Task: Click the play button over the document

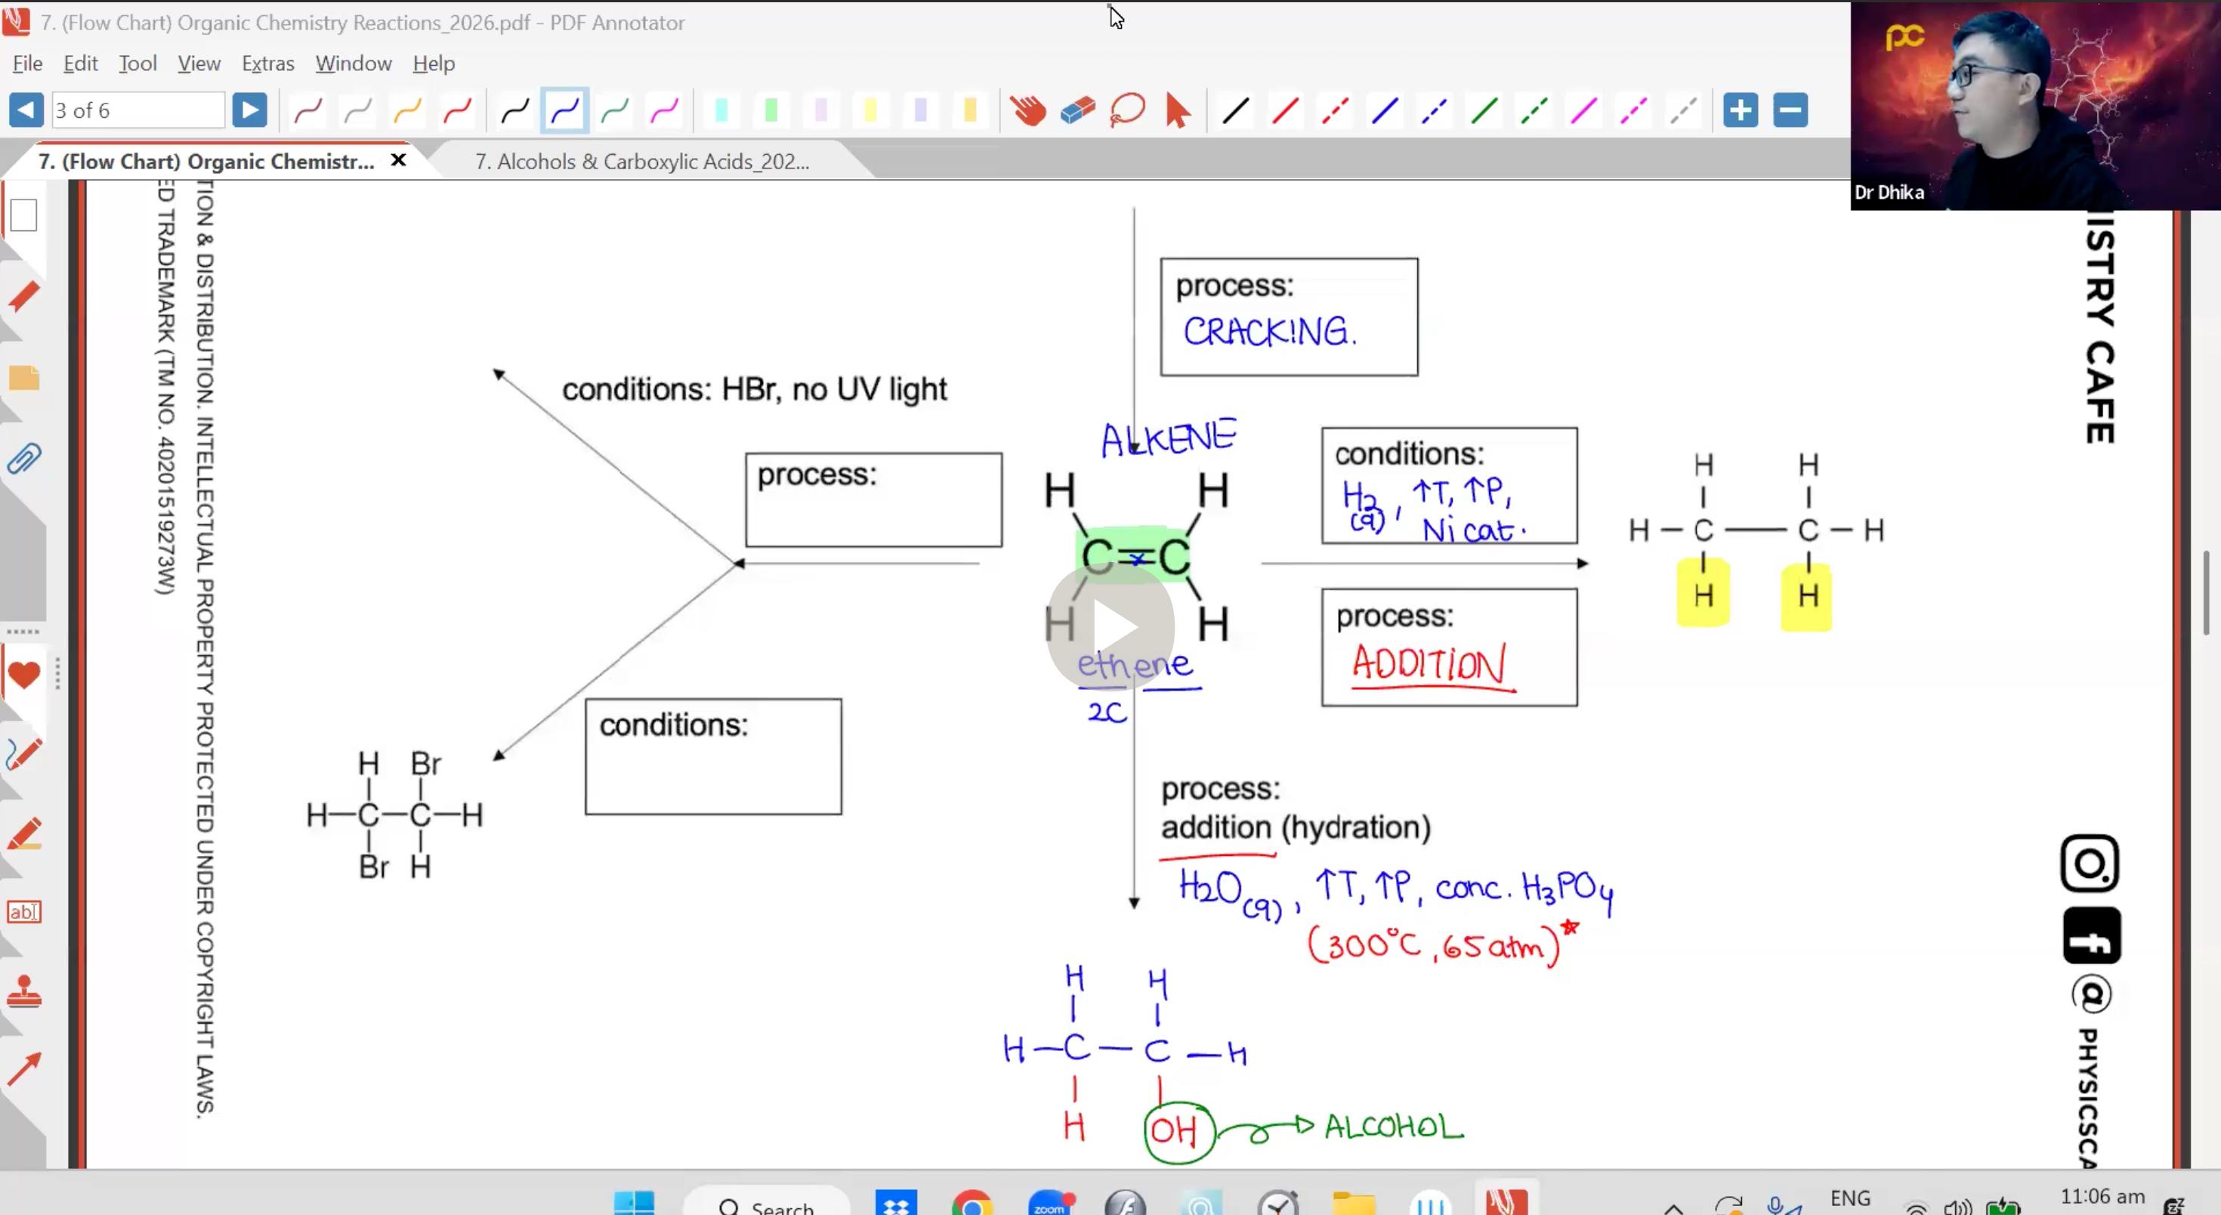Action: [x=1110, y=626]
